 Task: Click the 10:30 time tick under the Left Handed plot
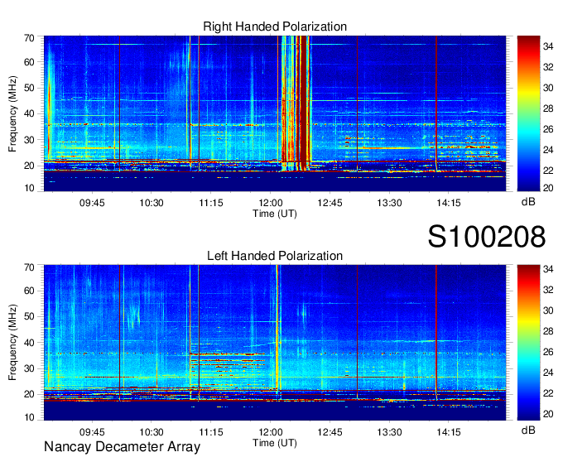152,432
